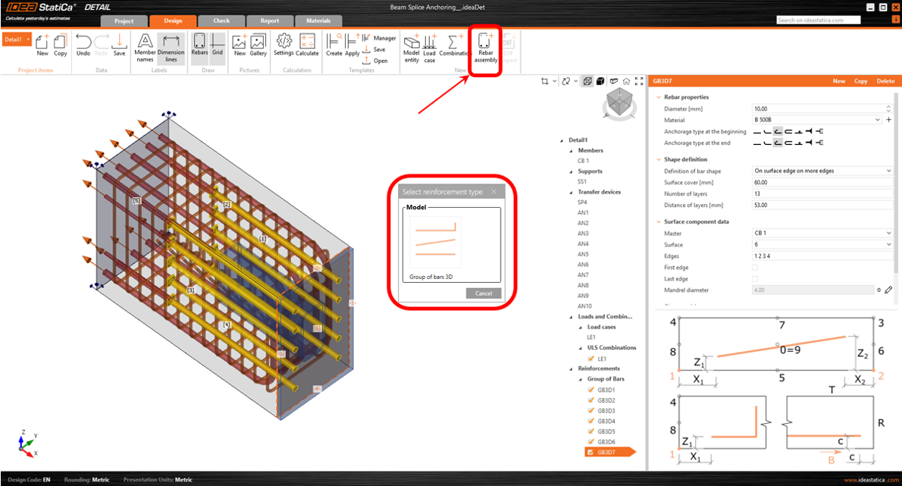Toggle Member names labels
The height and width of the screenshot is (486, 902).
pyautogui.click(x=145, y=46)
